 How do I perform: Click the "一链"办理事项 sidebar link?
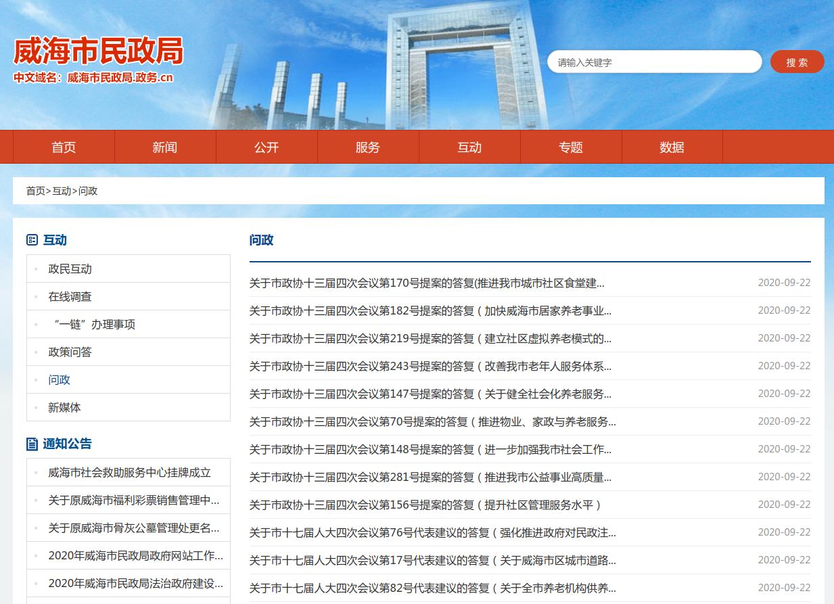(x=93, y=325)
